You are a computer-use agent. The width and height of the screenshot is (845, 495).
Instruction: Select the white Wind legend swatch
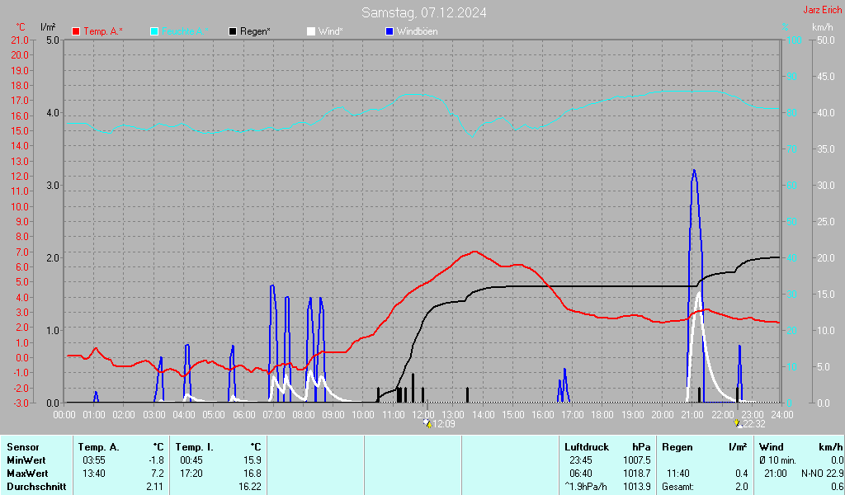[311, 31]
